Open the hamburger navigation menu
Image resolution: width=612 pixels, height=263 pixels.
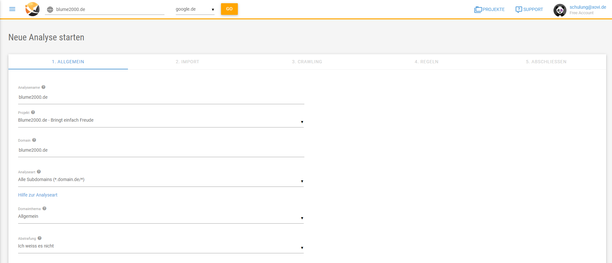[x=12, y=9]
